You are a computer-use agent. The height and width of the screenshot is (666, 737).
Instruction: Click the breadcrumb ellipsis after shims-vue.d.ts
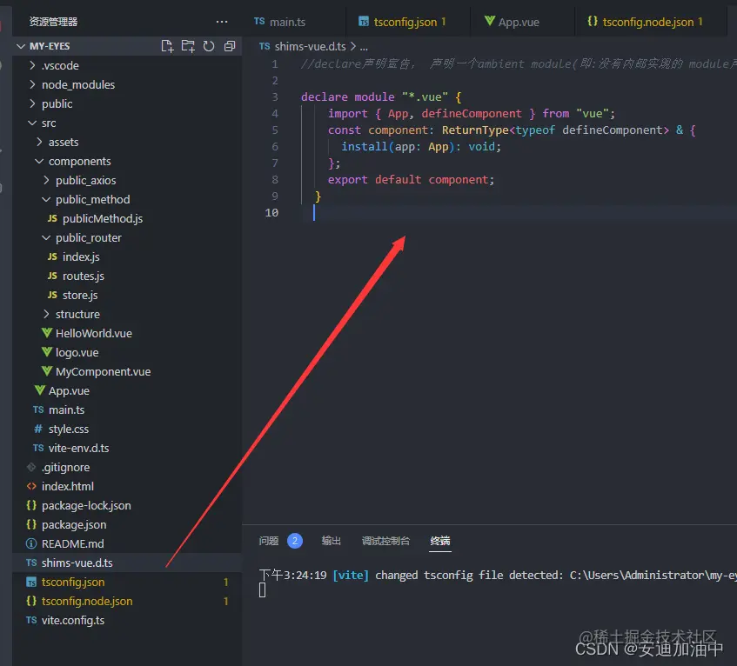364,48
